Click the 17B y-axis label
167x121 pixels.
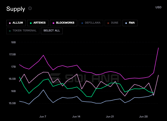point(13,67)
